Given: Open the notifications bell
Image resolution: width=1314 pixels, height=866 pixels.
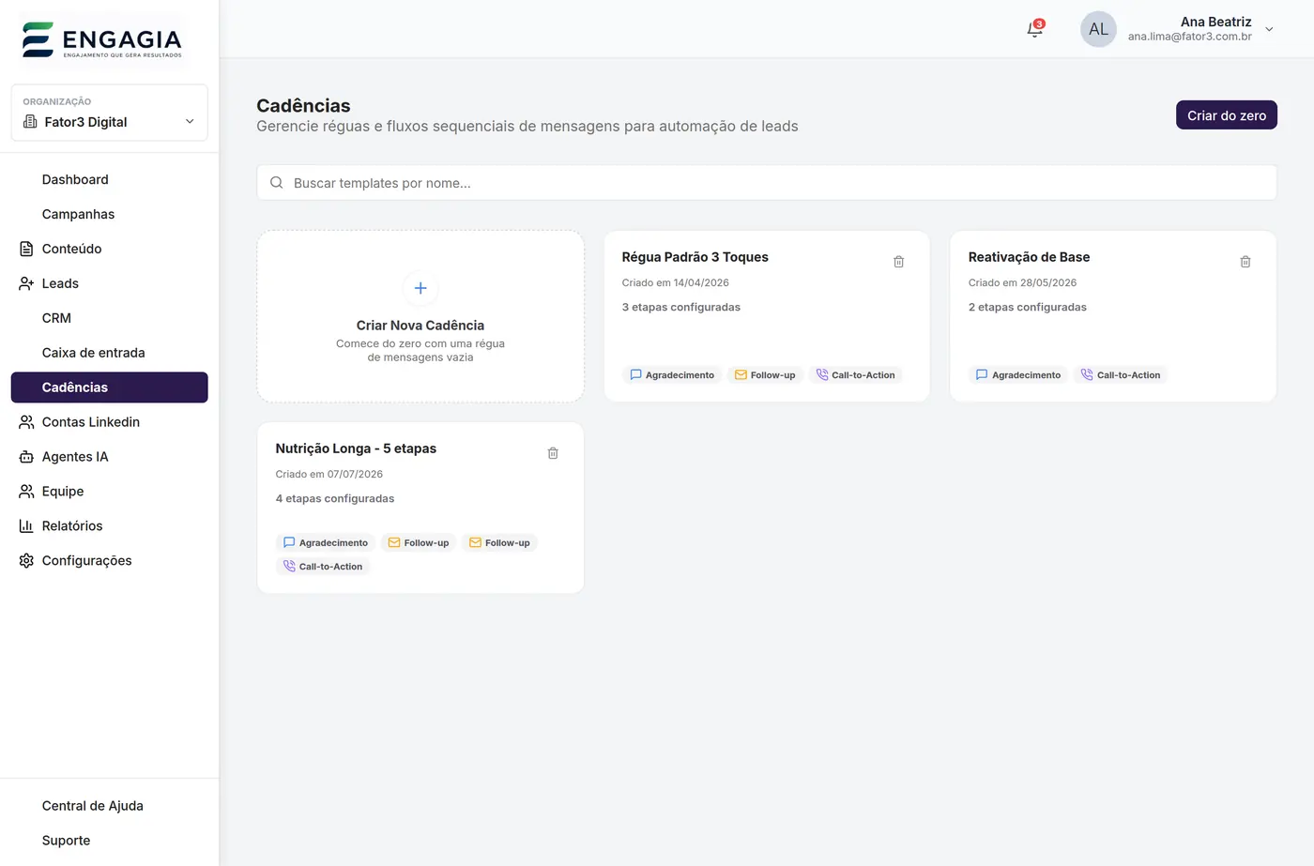Looking at the screenshot, I should (1034, 29).
